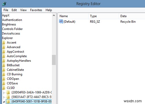Click the REG_SZ type cell
Screen dimensions: 145x104
[x=95, y=22]
